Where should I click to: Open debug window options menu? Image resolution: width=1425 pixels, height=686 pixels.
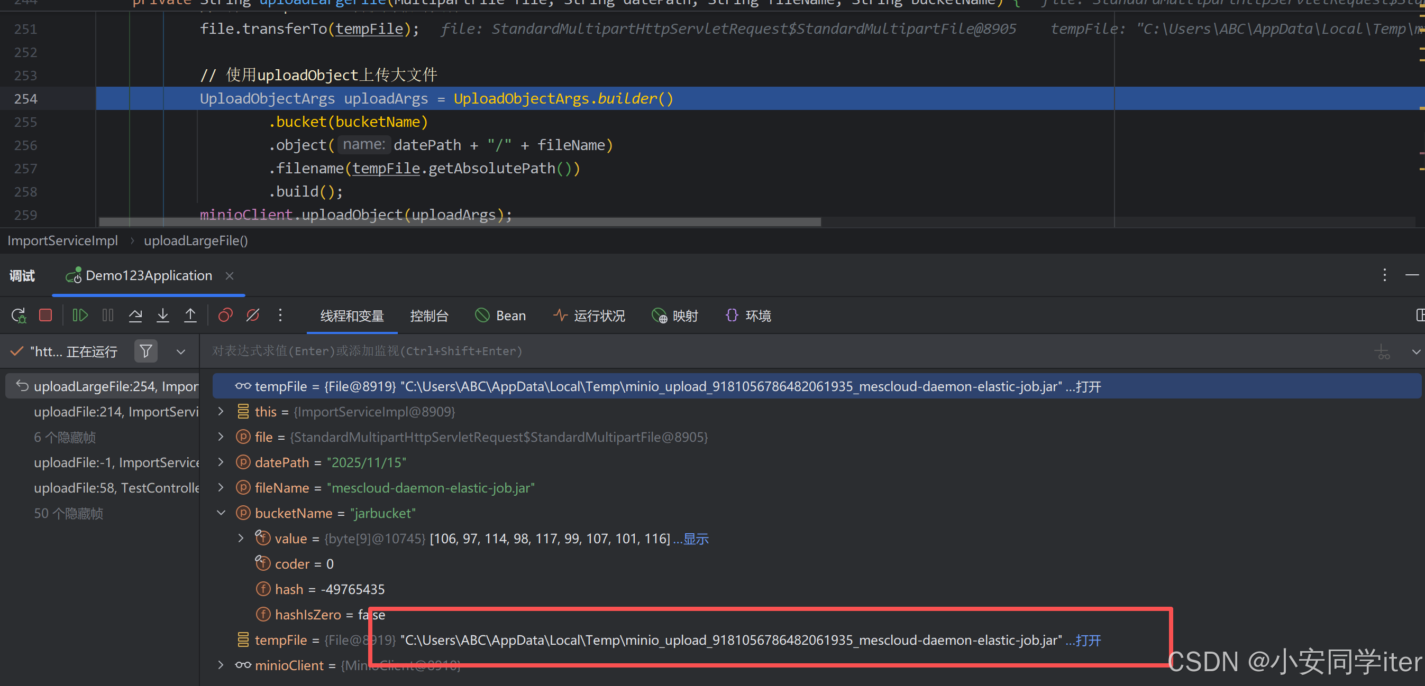point(1385,275)
